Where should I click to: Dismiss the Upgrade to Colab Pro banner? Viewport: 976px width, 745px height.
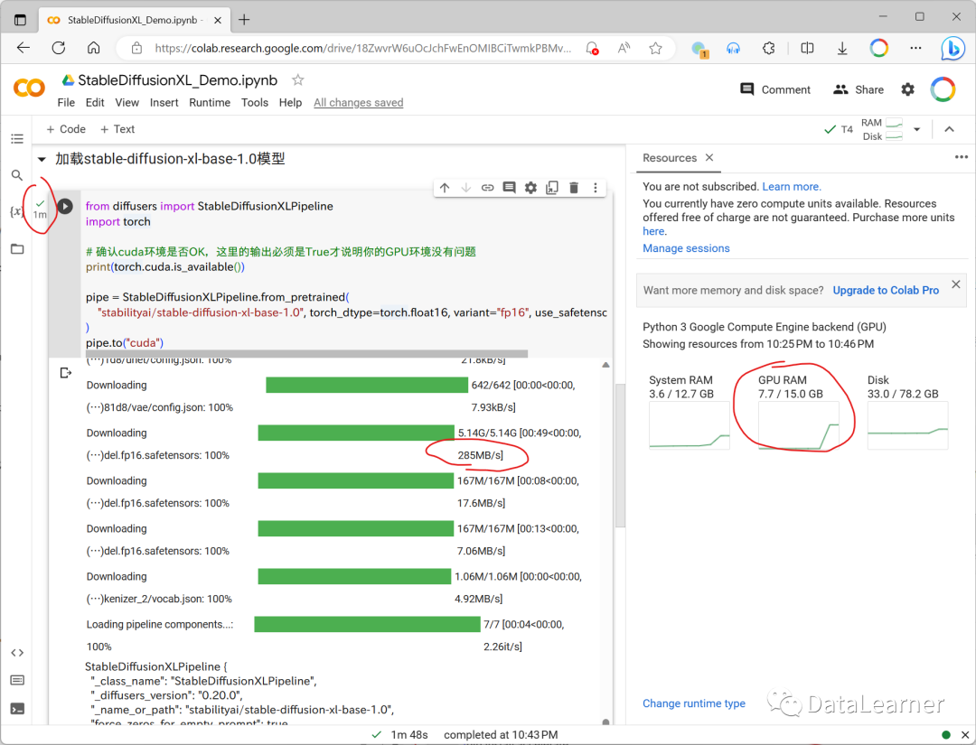pos(956,284)
